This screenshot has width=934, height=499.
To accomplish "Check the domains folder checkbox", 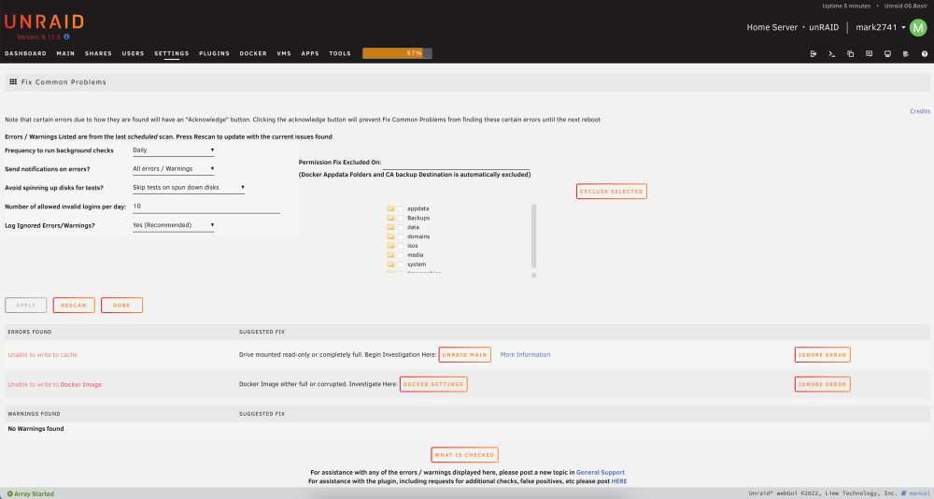I will coord(401,236).
